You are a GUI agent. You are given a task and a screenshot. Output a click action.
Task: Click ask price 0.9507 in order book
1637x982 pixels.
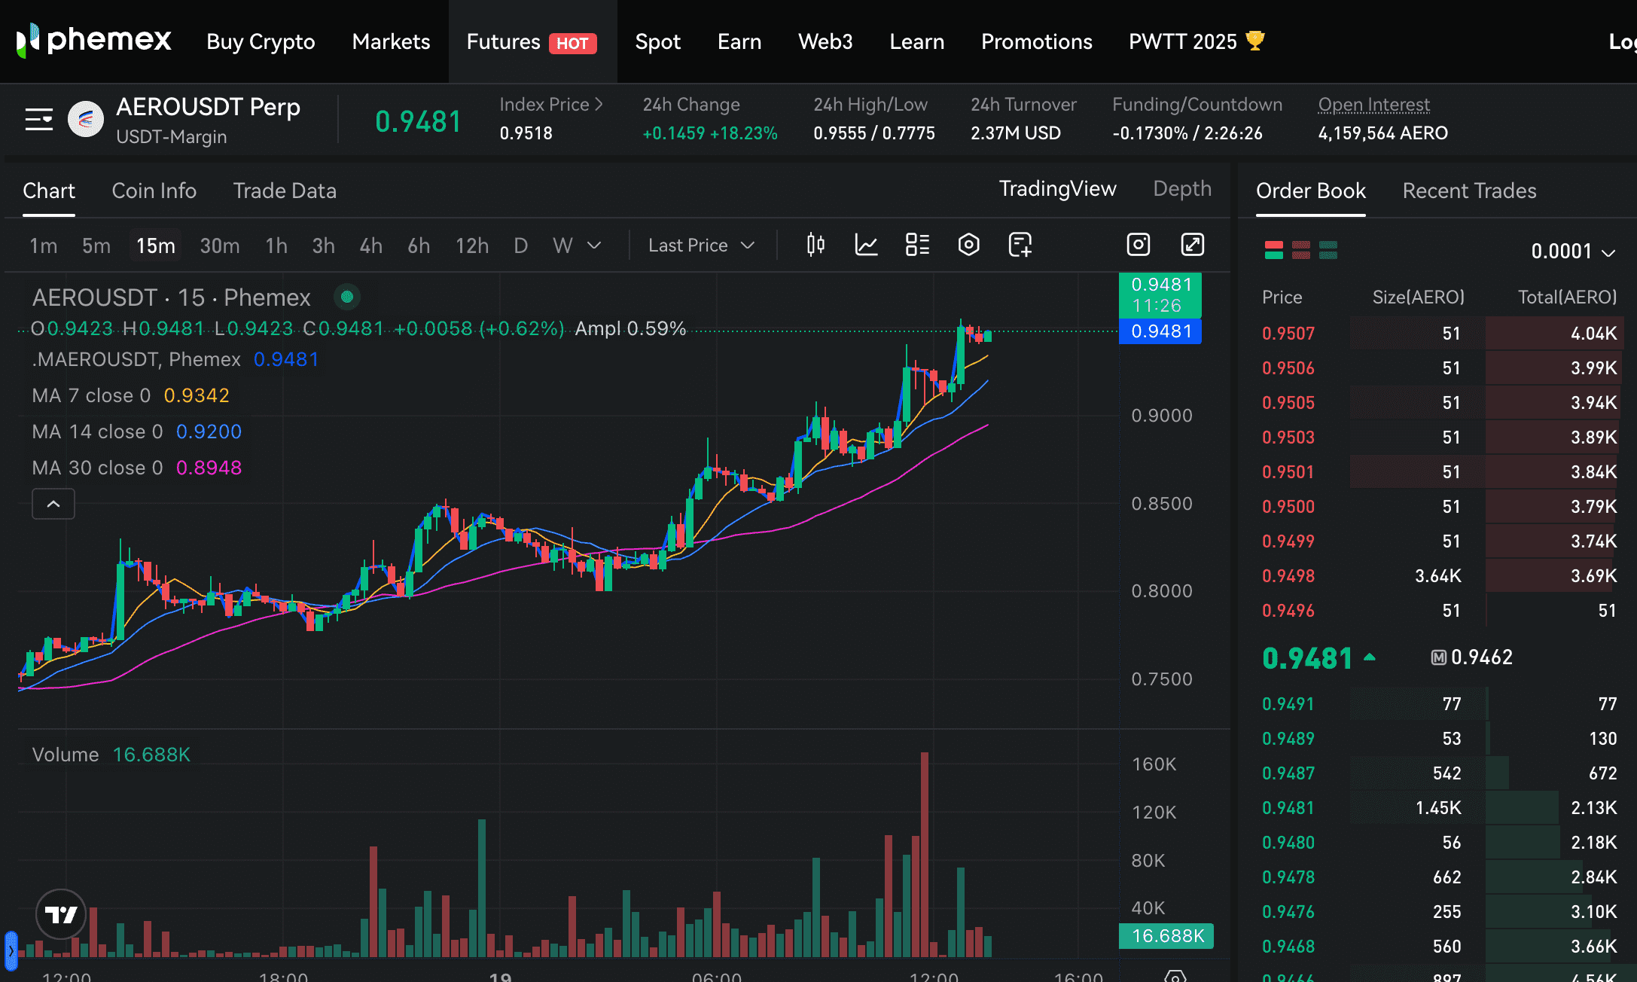coord(1288,333)
